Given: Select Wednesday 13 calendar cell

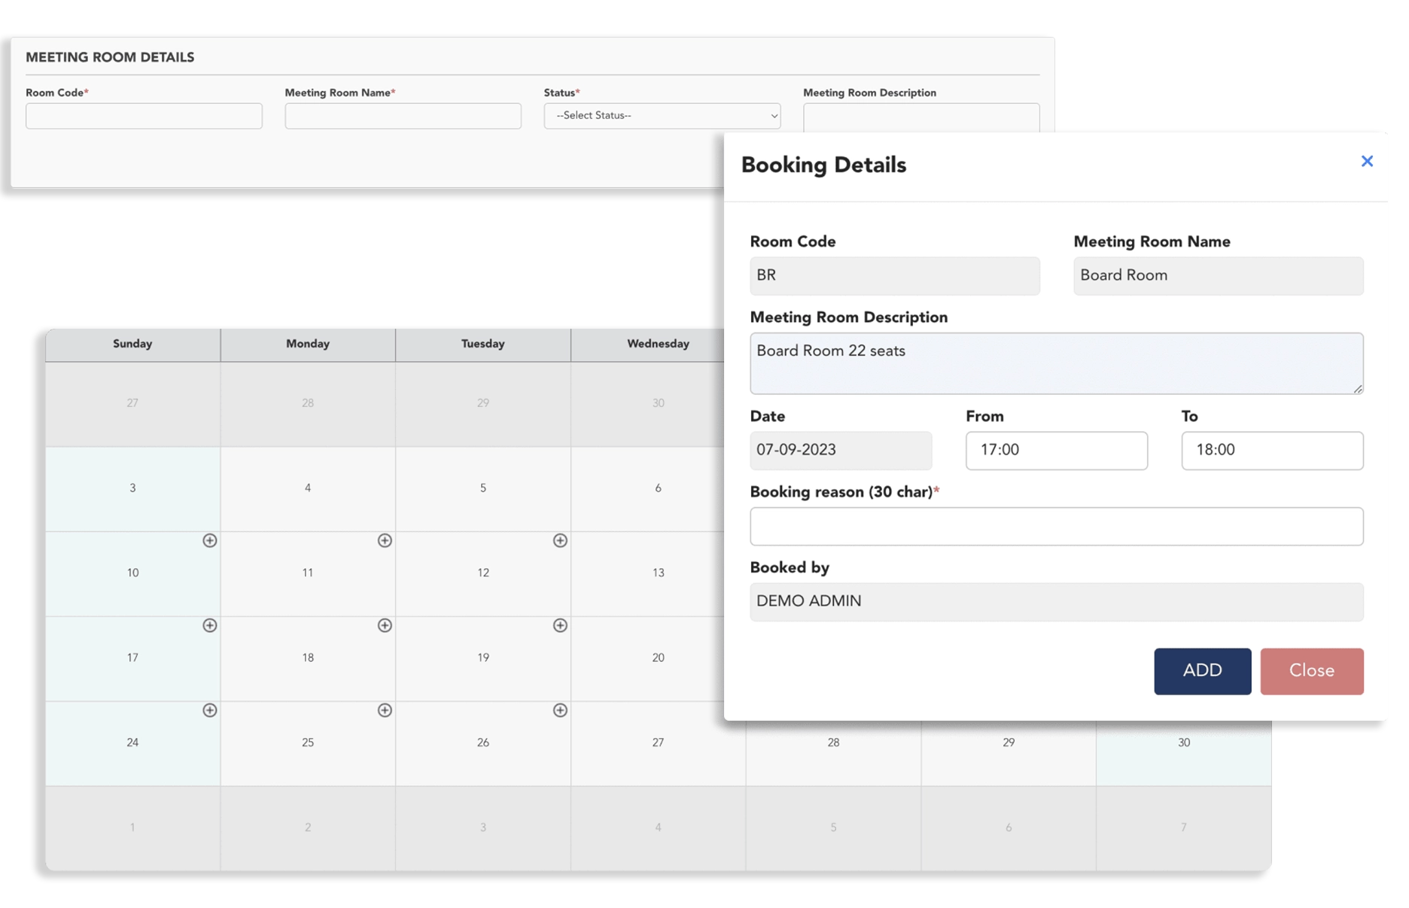Looking at the screenshot, I should tap(658, 574).
